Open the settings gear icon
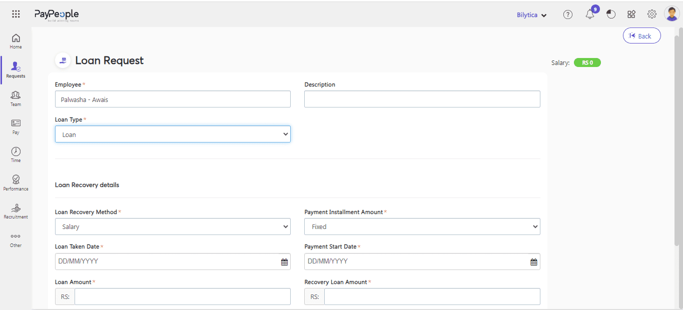The height and width of the screenshot is (310, 683). click(x=651, y=14)
